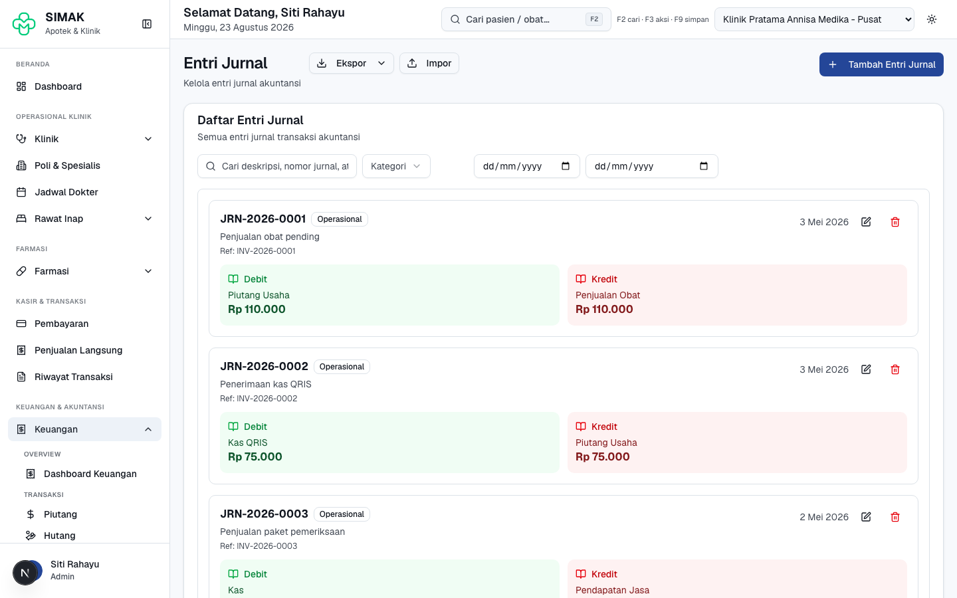Click the F2 shortcut badge in search box

pyautogui.click(x=594, y=19)
